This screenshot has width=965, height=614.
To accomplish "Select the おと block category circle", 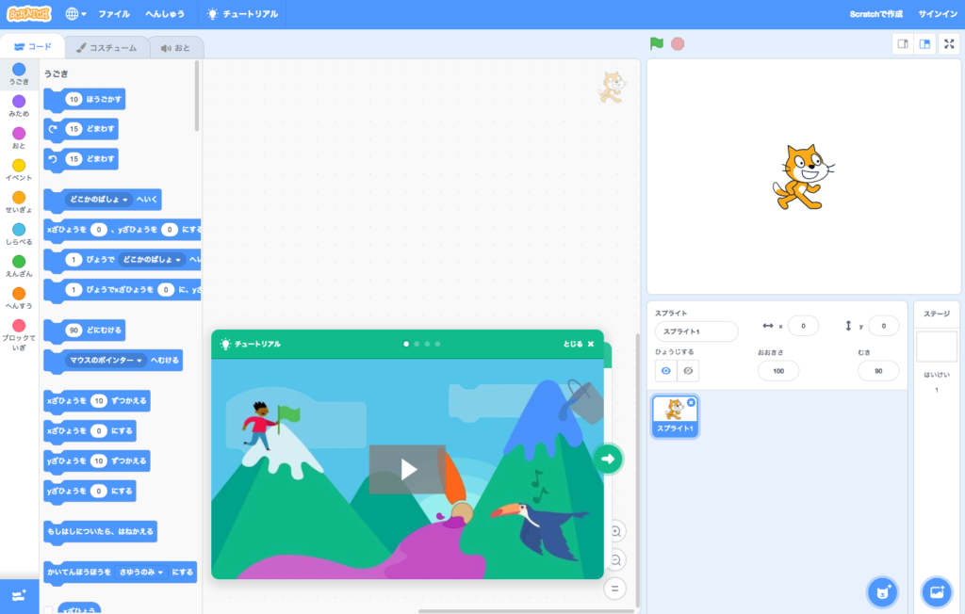I will click(x=19, y=133).
